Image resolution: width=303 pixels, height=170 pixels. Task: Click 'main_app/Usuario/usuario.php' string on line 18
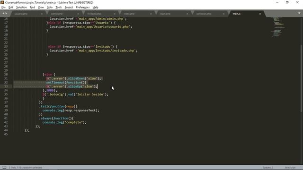point(104,26)
